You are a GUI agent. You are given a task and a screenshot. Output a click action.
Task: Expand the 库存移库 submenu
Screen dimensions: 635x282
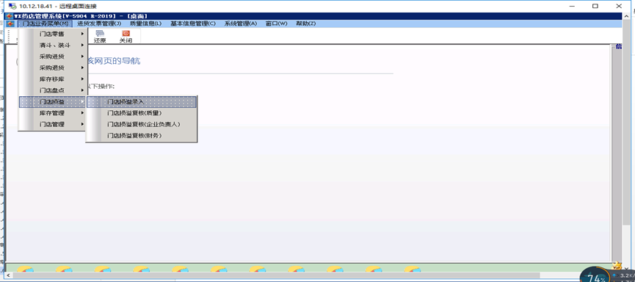click(x=53, y=79)
